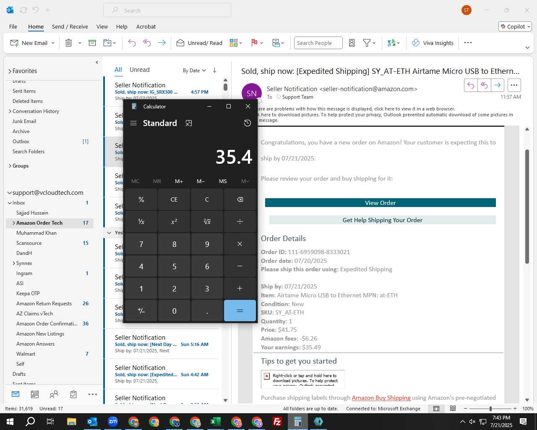Click the ribbon Reply All icon
Viewport: 537px width, 430px height.
147,43
